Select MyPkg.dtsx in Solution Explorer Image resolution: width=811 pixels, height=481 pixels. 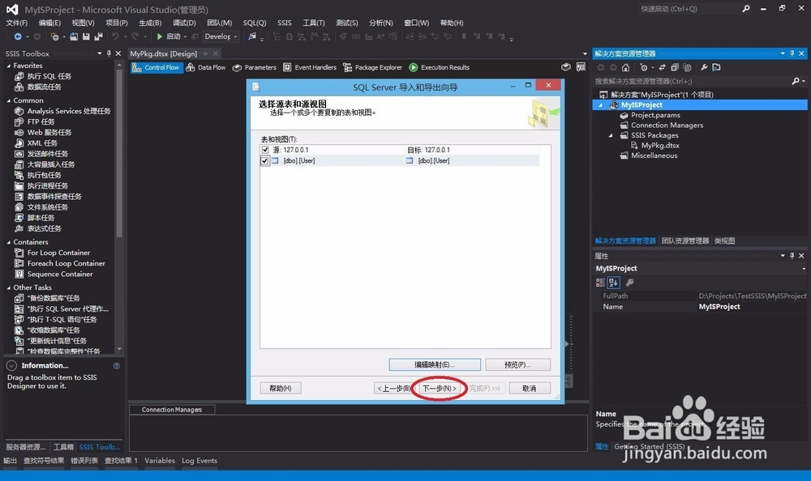pyautogui.click(x=659, y=146)
